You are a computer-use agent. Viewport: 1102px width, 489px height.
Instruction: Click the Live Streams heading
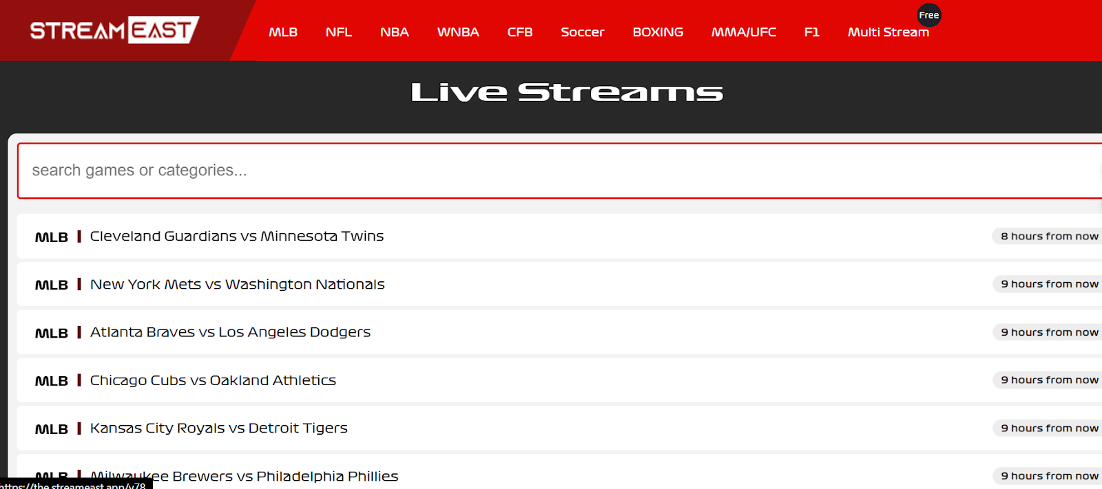tap(567, 92)
